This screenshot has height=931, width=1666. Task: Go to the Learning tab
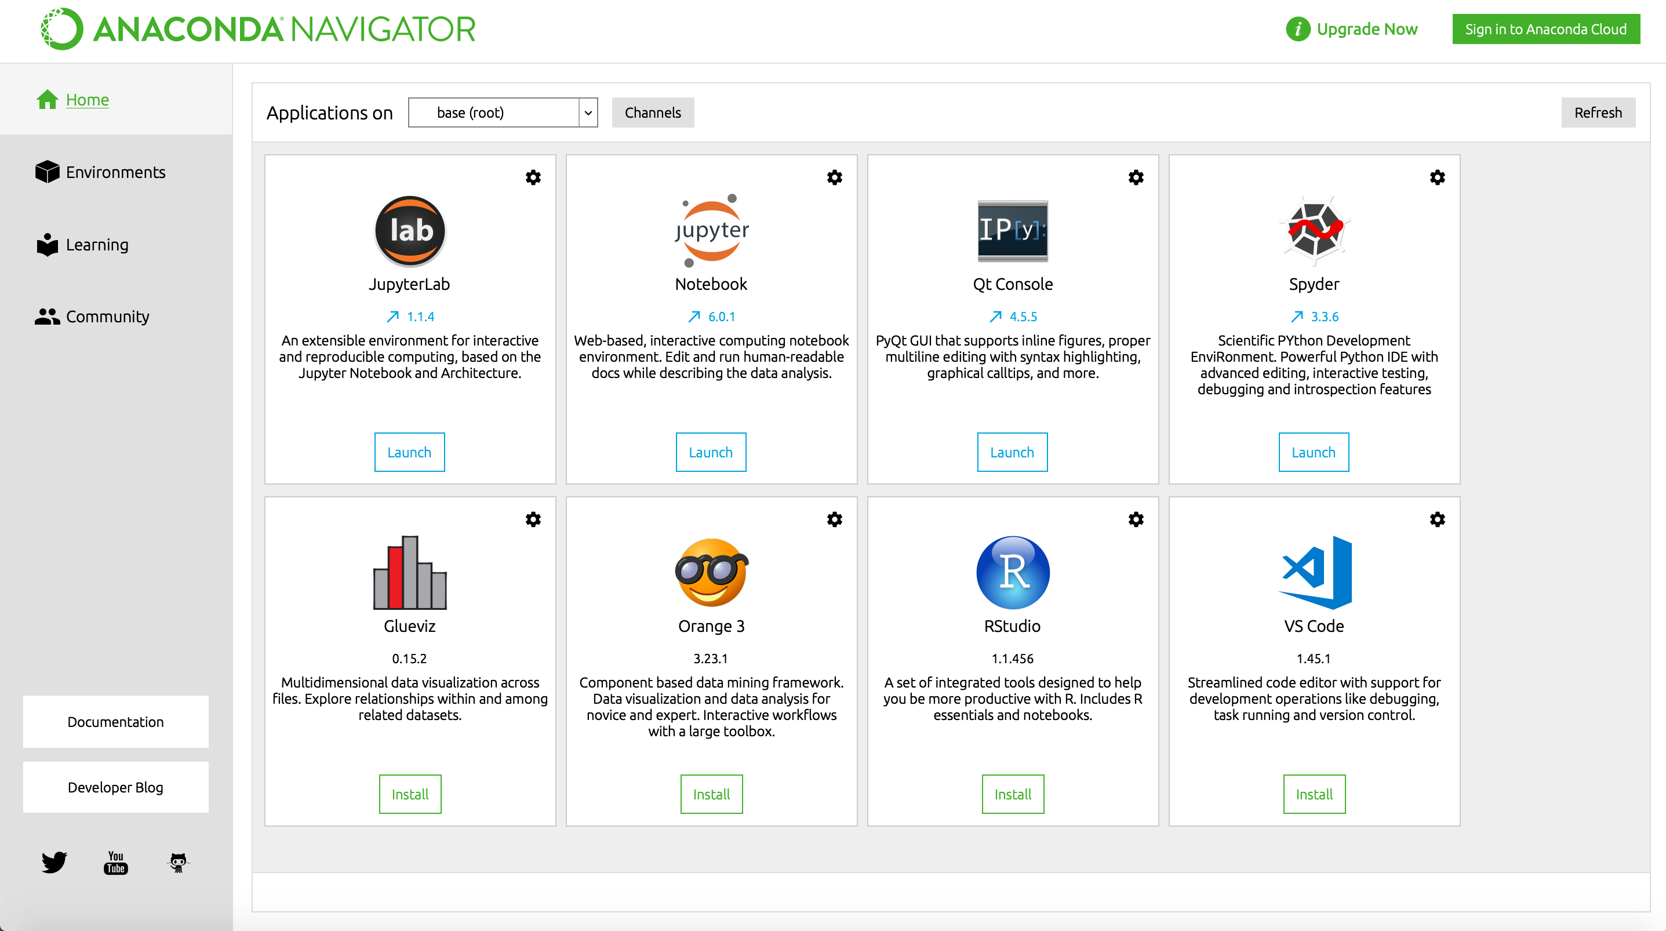[97, 245]
